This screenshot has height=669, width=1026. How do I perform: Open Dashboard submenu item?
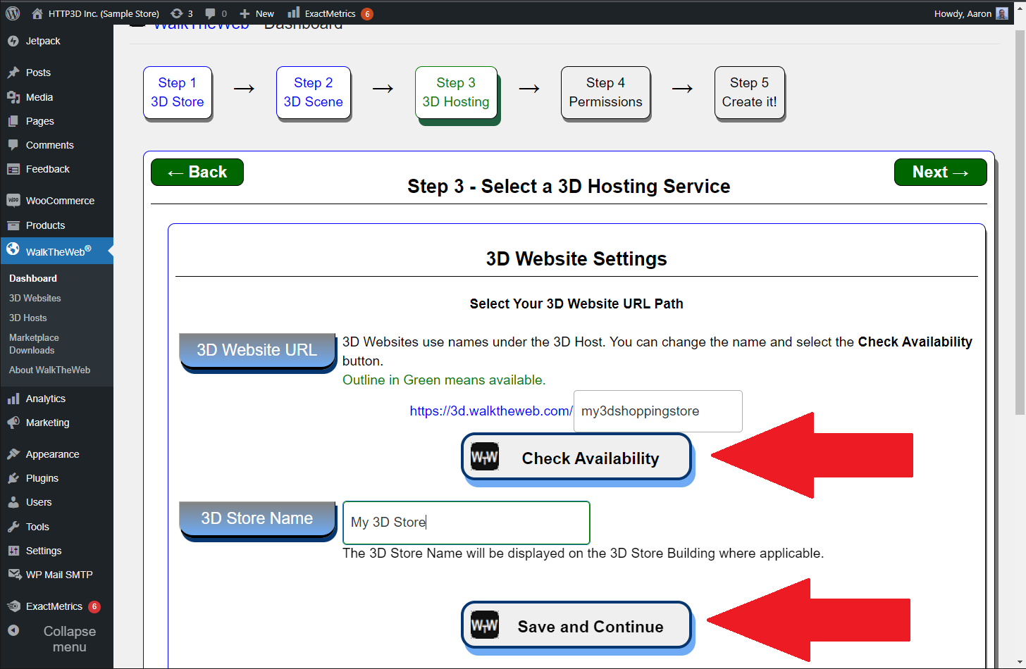click(33, 278)
